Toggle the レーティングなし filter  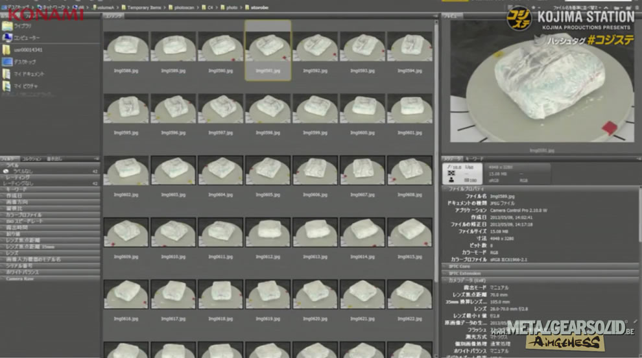49,184
